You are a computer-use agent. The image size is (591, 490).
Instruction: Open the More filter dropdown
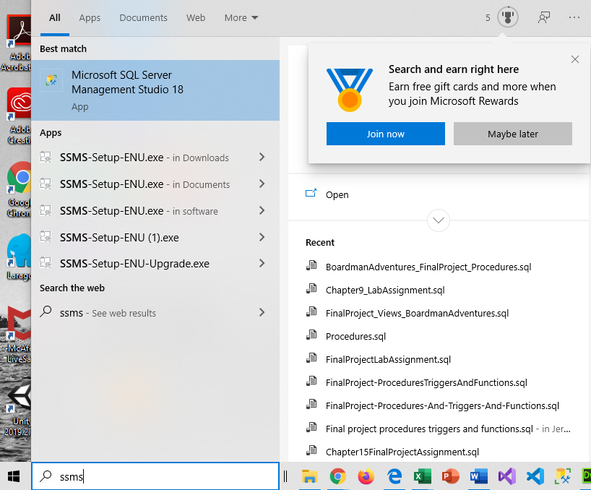[241, 17]
